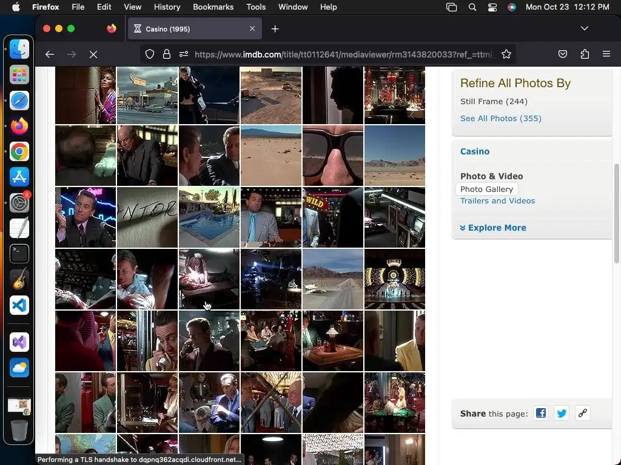The height and width of the screenshot is (465, 621).
Task: Open the History menu
Action: 167,7
